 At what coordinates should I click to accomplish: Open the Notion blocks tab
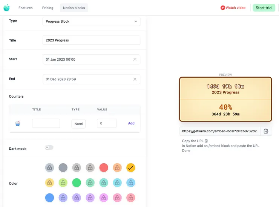pyautogui.click(x=74, y=8)
